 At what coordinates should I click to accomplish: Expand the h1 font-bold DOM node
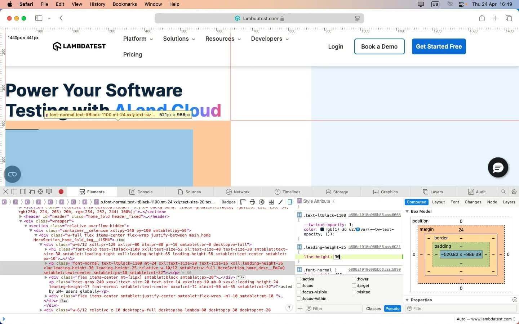click(x=46, y=249)
